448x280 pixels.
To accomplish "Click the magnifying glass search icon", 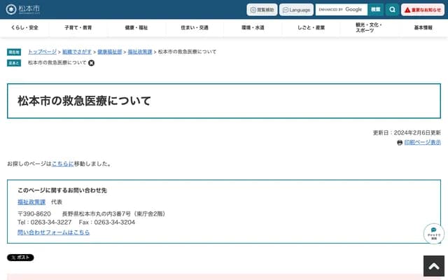I will pyautogui.click(x=392, y=9).
